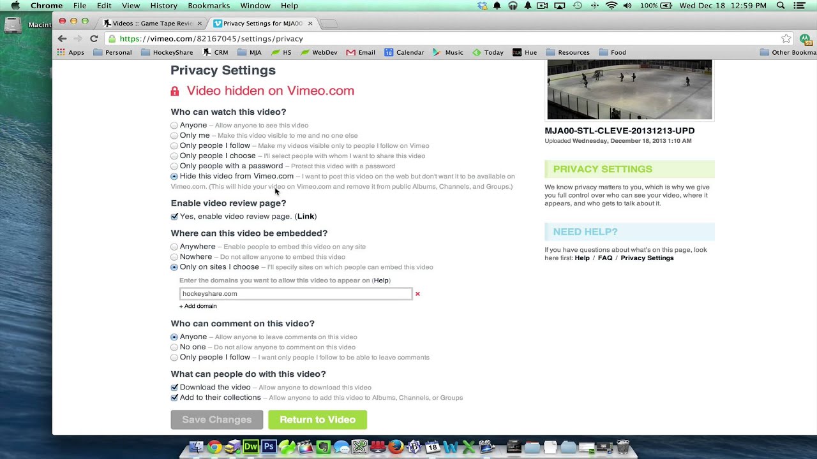Click the volume speaker menu bar icon

click(627, 6)
